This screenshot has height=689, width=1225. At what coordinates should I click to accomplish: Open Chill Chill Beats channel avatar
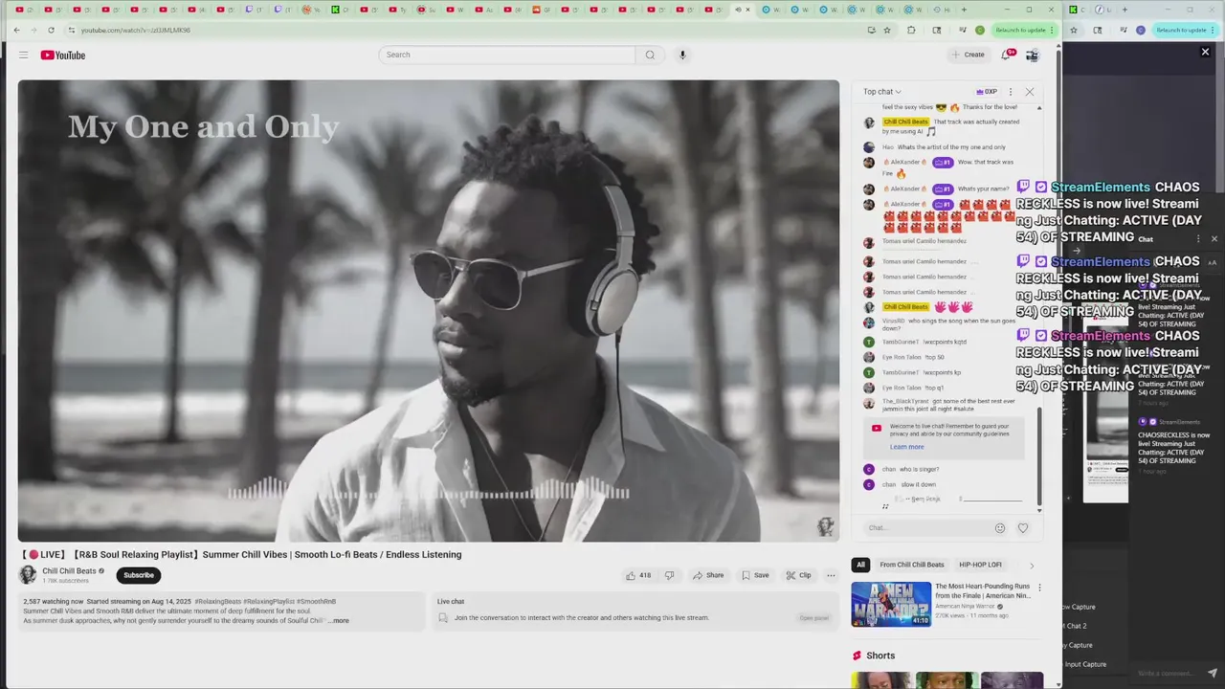28,574
